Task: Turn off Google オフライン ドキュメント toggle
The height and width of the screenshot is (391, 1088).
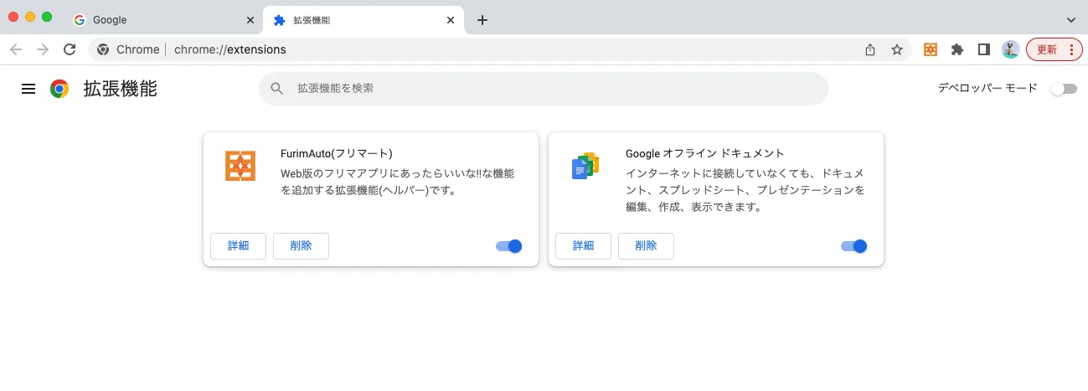Action: coord(854,246)
